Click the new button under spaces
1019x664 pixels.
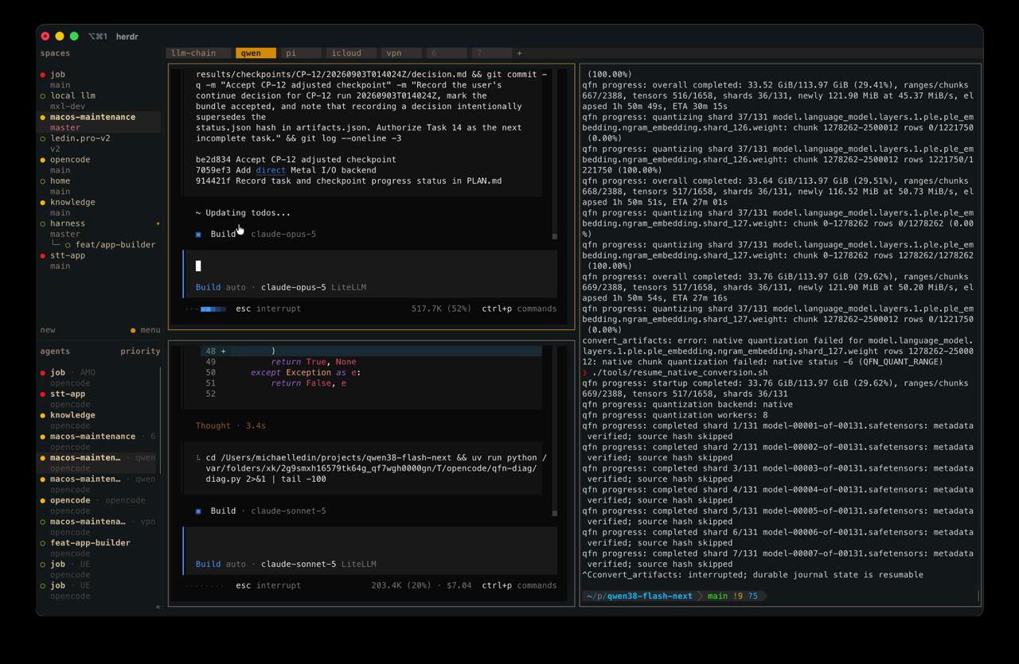(x=48, y=330)
